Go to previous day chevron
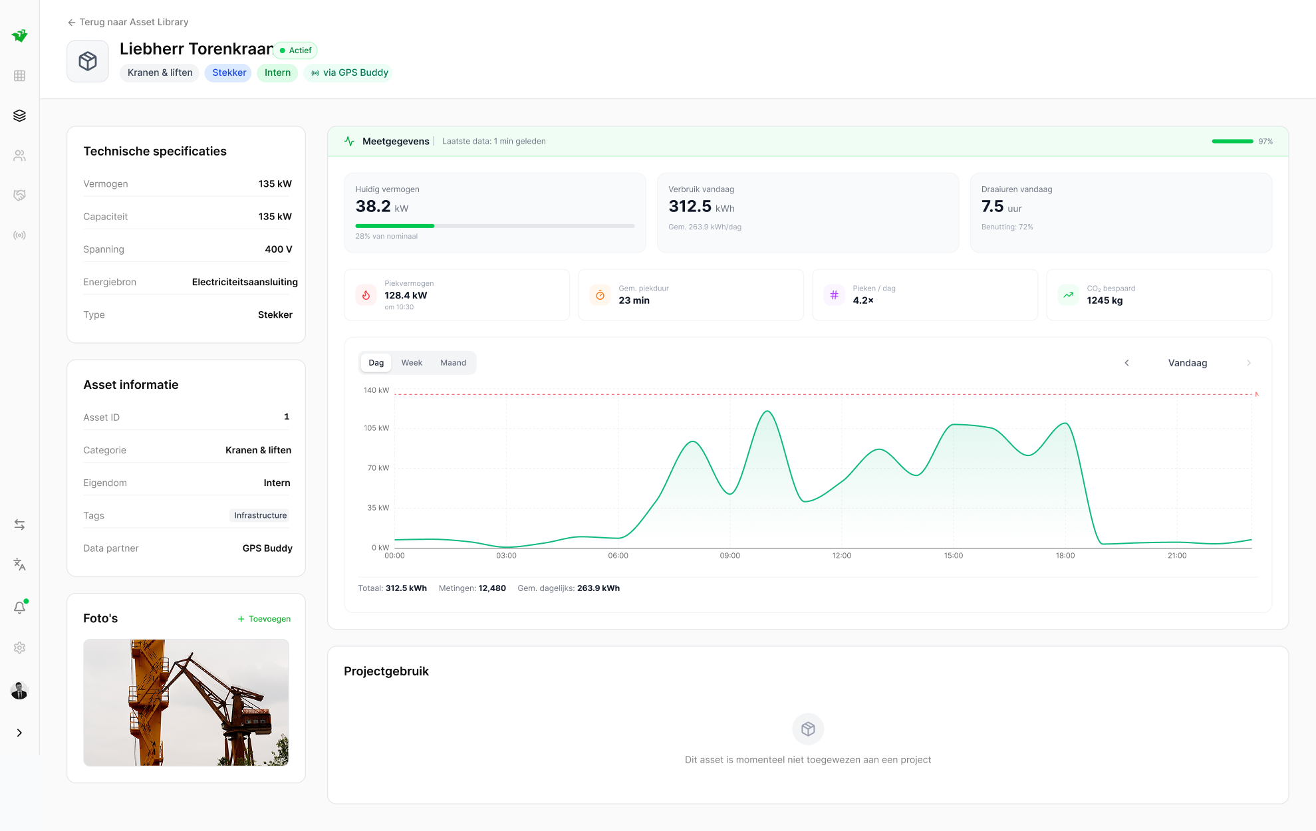Viewport: 1316px width, 831px height. 1126,363
